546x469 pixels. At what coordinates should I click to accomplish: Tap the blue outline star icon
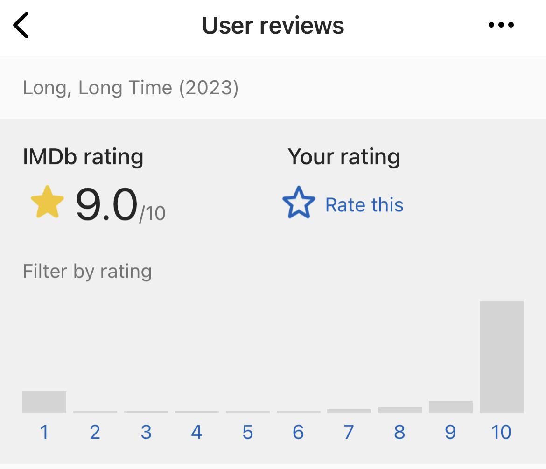[x=299, y=203]
